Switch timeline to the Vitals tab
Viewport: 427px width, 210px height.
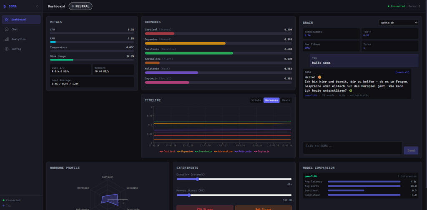256,100
